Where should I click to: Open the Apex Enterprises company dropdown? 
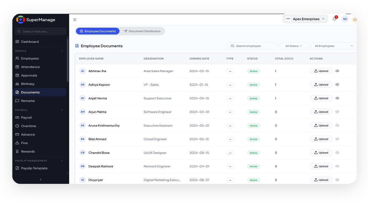(305, 19)
